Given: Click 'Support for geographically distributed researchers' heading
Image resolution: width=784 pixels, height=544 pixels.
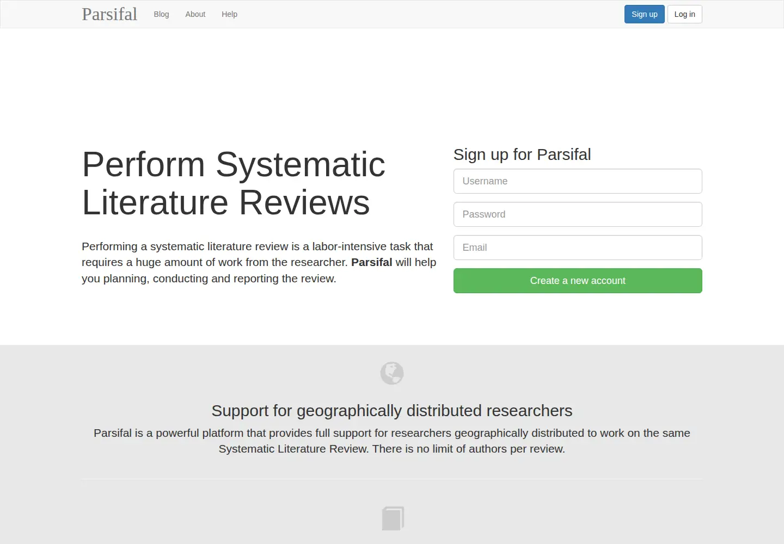Looking at the screenshot, I should tap(392, 411).
